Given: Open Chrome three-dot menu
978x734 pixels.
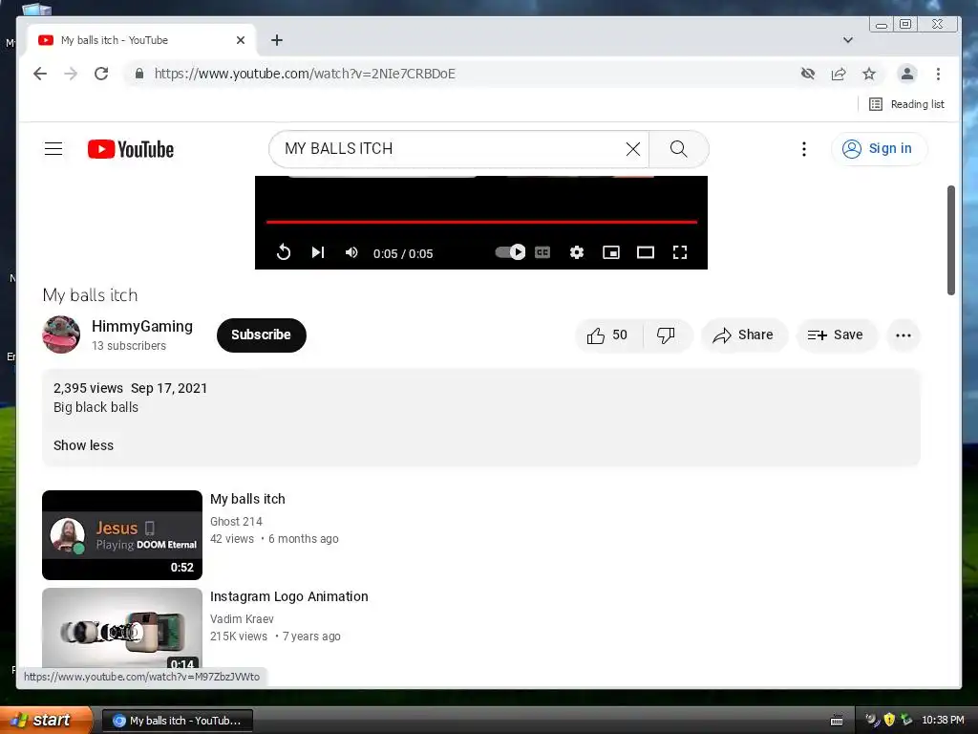Looking at the screenshot, I should [x=938, y=74].
